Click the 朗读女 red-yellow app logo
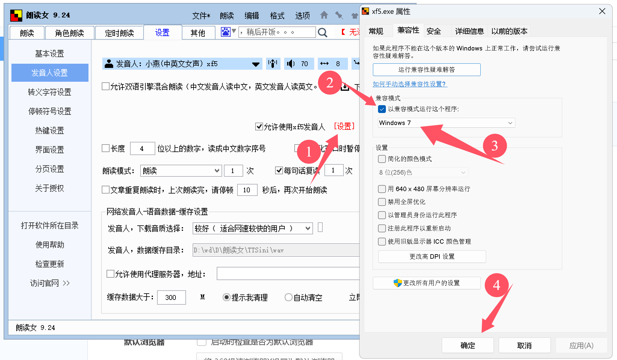 [x=16, y=15]
